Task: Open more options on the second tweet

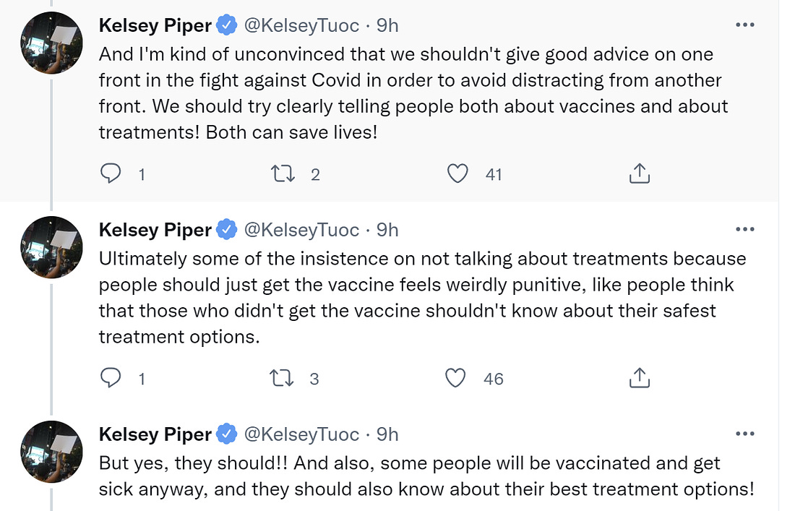Action: point(744,230)
